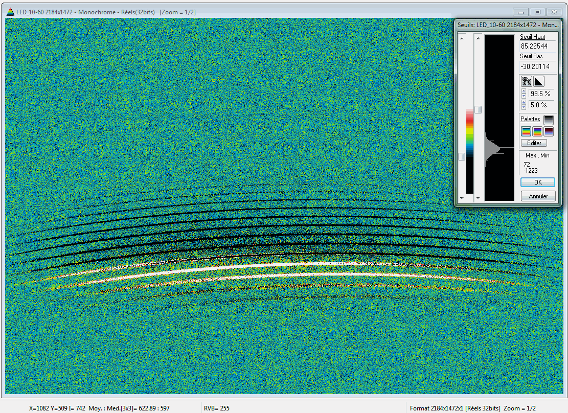Close the LED_10-60 image window
This screenshot has width=568, height=413.
554,12
